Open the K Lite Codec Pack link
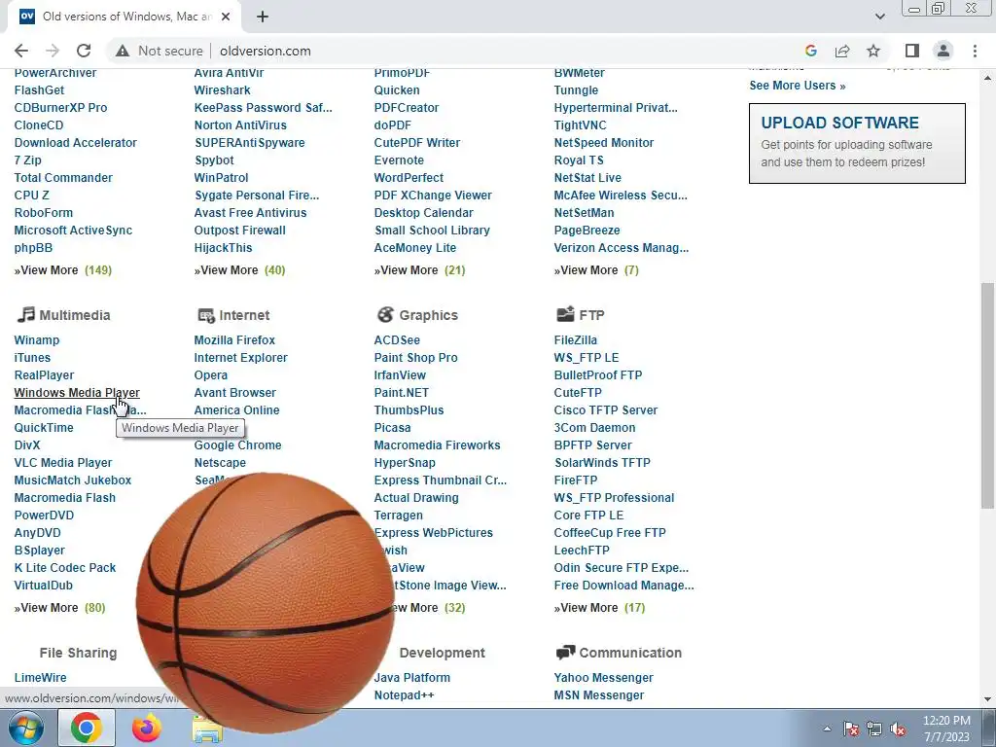Image resolution: width=996 pixels, height=747 pixels. (x=65, y=568)
